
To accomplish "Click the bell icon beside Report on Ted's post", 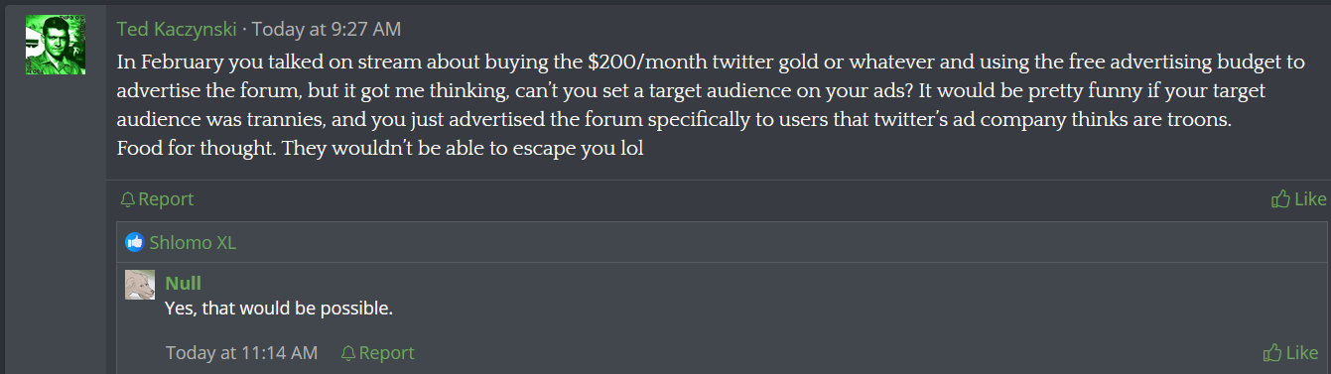I will tap(127, 199).
